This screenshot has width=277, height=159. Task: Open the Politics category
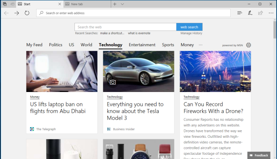click(x=56, y=45)
